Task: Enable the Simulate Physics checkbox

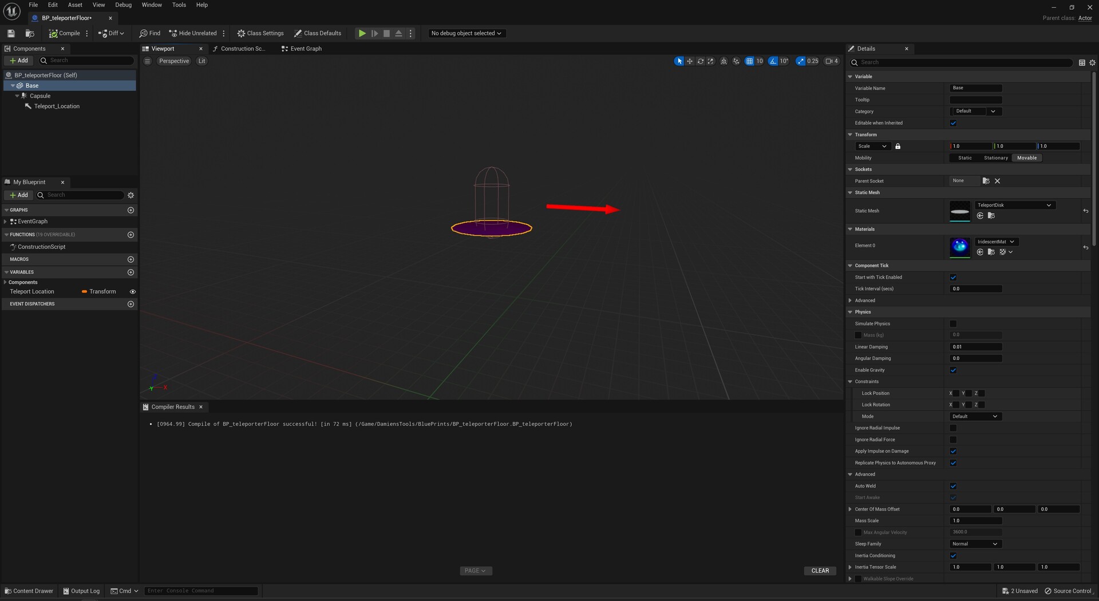Action: (x=953, y=323)
